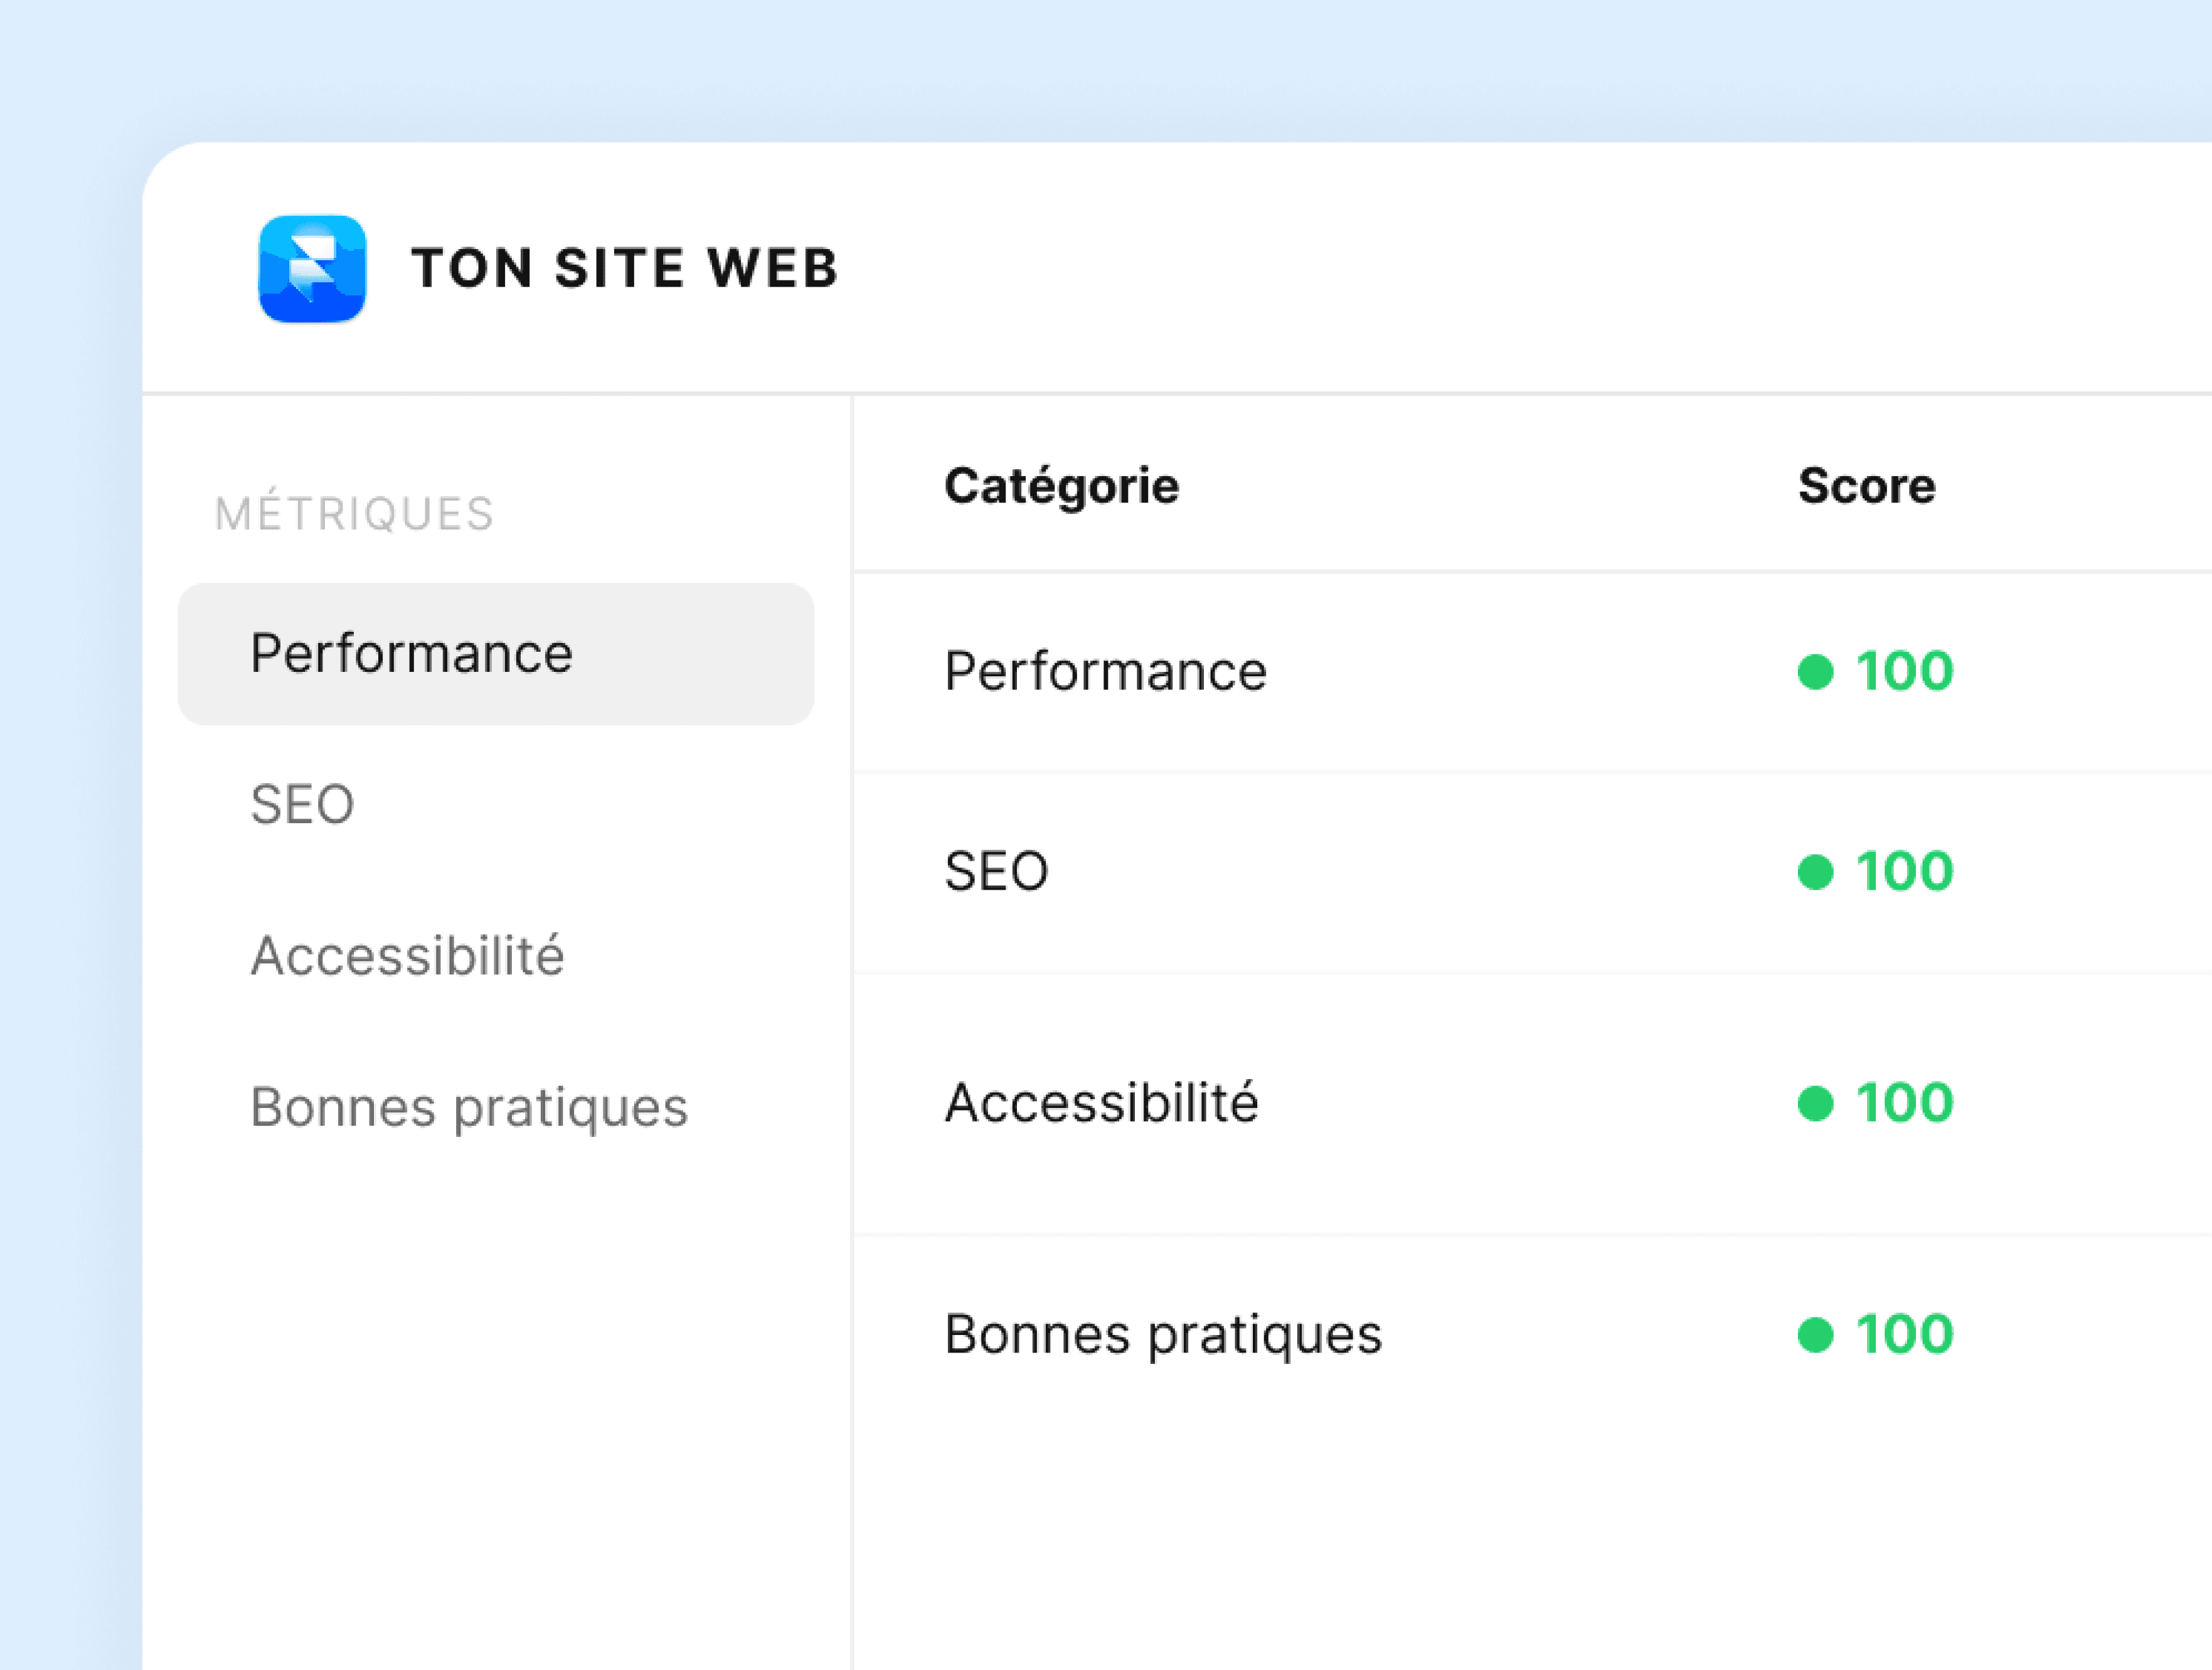This screenshot has width=2212, height=1670.
Task: Sort by the Catégorie column header
Action: (x=1062, y=485)
